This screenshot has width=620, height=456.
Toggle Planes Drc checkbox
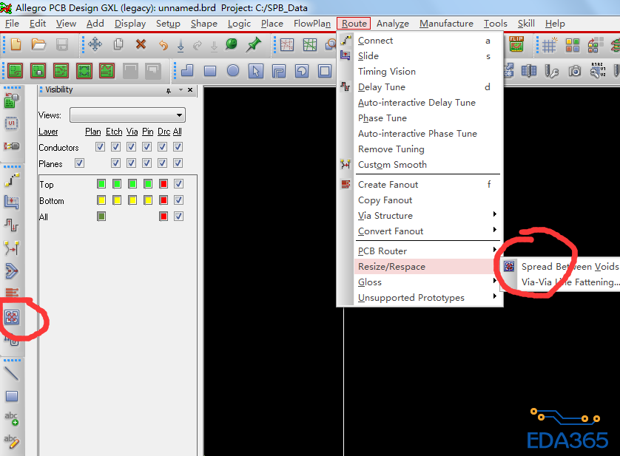tap(163, 163)
